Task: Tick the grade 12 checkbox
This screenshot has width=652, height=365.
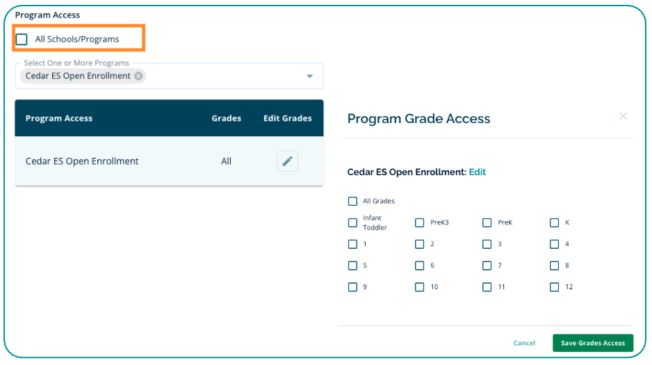Action: pyautogui.click(x=554, y=287)
